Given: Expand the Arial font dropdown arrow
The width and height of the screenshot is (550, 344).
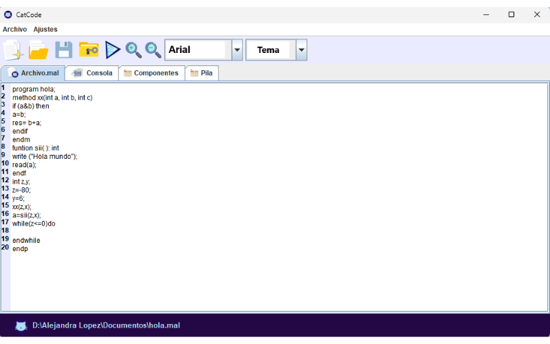Looking at the screenshot, I should tap(237, 50).
